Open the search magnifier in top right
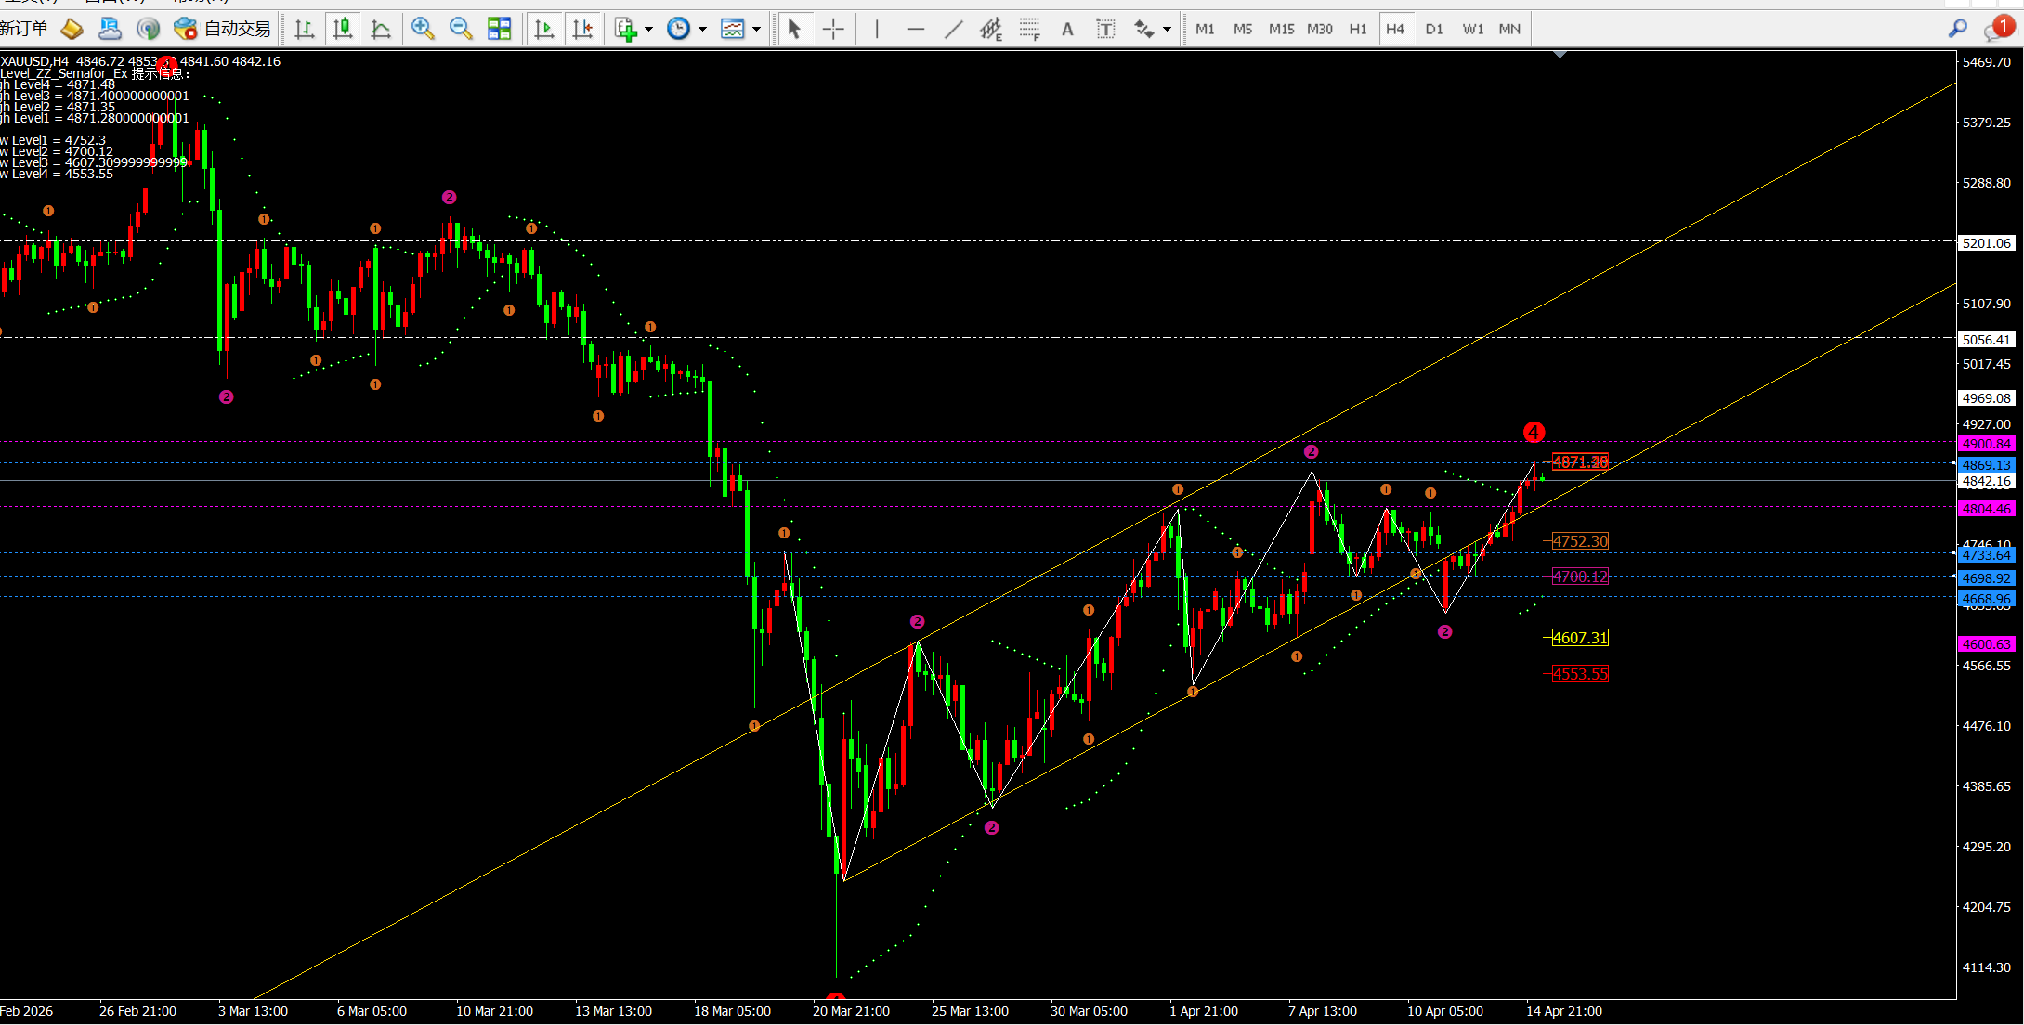 pos(1957,29)
